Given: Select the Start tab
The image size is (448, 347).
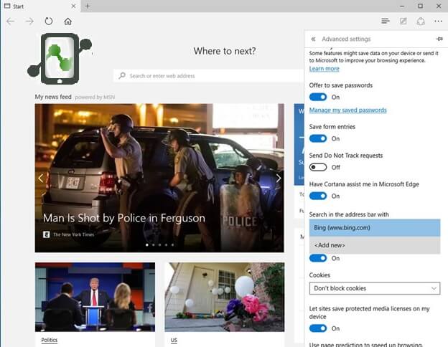Looking at the screenshot, I should (40, 6).
